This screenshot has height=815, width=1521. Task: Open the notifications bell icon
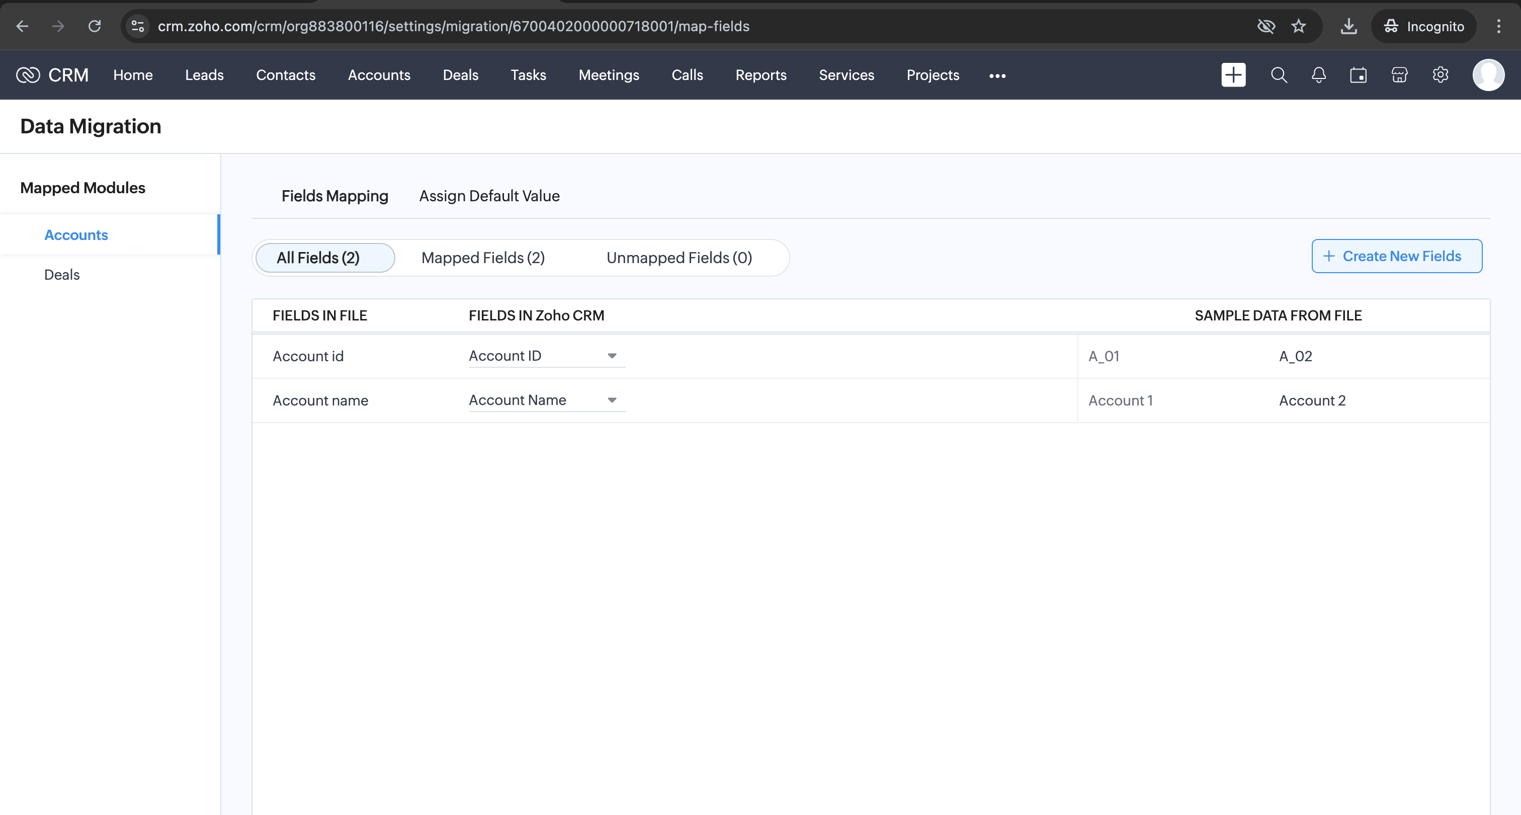tap(1318, 75)
